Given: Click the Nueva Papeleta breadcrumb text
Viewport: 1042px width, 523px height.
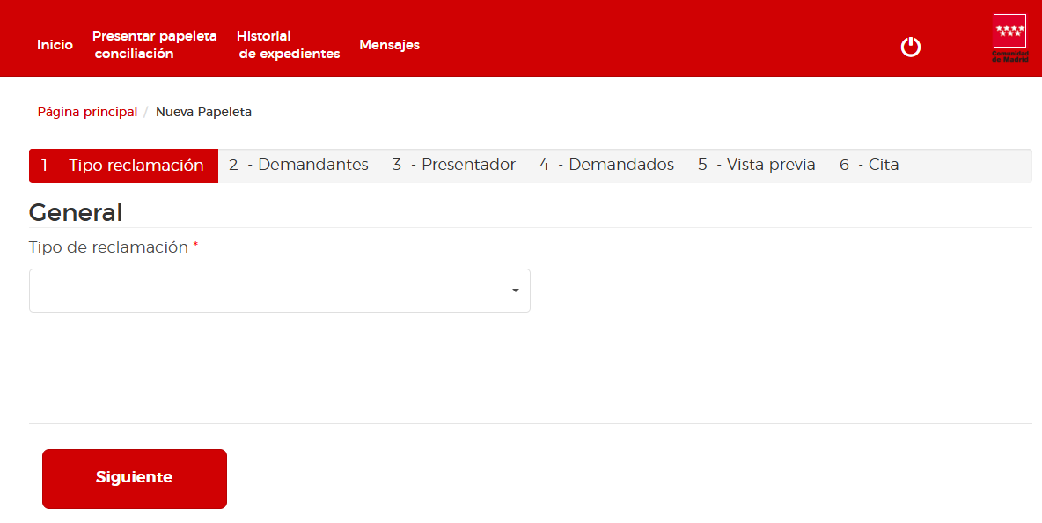Looking at the screenshot, I should coord(203,112).
